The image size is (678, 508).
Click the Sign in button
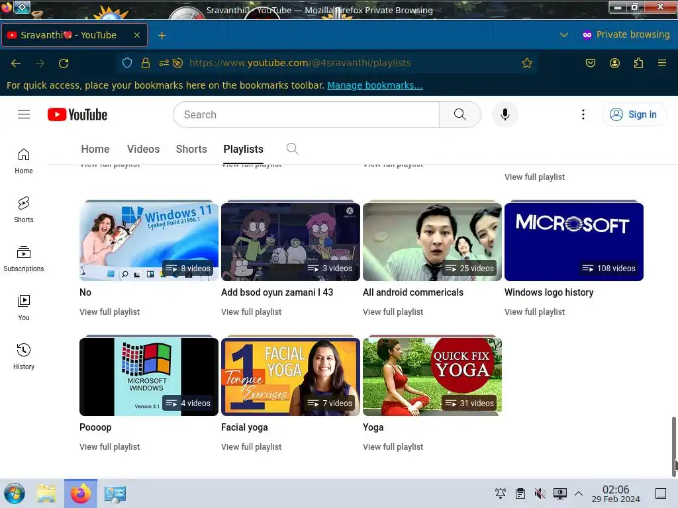(x=634, y=114)
